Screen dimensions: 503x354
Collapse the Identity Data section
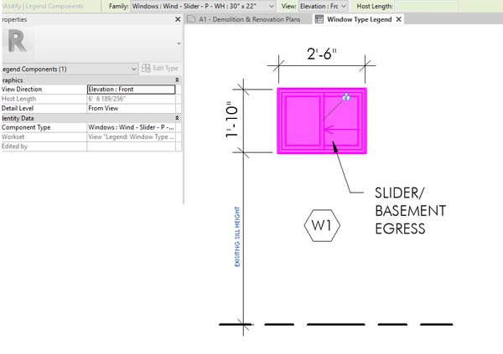coord(177,118)
